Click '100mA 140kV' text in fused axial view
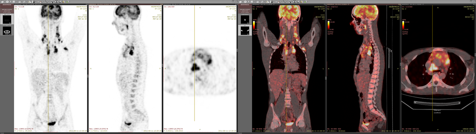The width and height of the screenshot is (476, 134). click(469, 128)
